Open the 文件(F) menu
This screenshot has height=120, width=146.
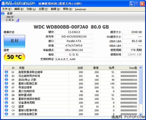click(7, 9)
